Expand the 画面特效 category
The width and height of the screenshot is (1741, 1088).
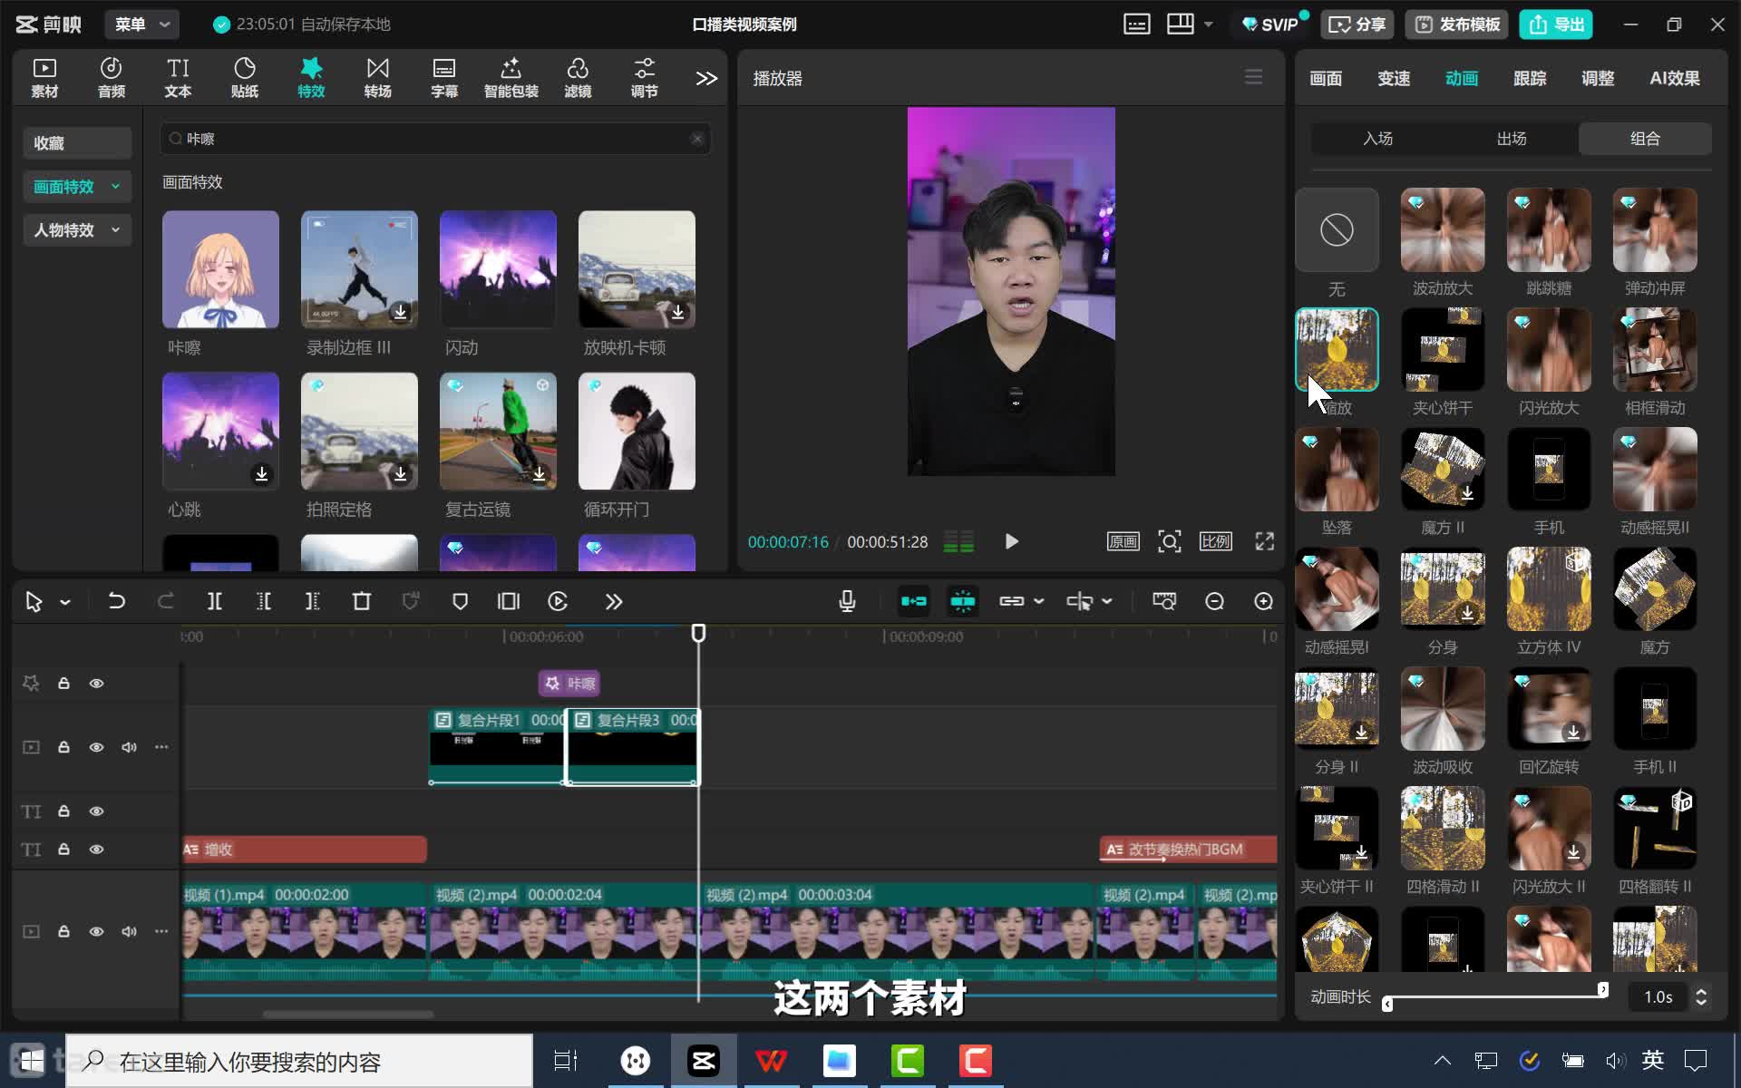click(x=77, y=186)
